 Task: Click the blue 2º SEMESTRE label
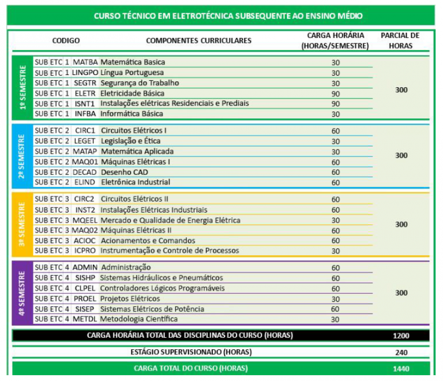pos(22,156)
